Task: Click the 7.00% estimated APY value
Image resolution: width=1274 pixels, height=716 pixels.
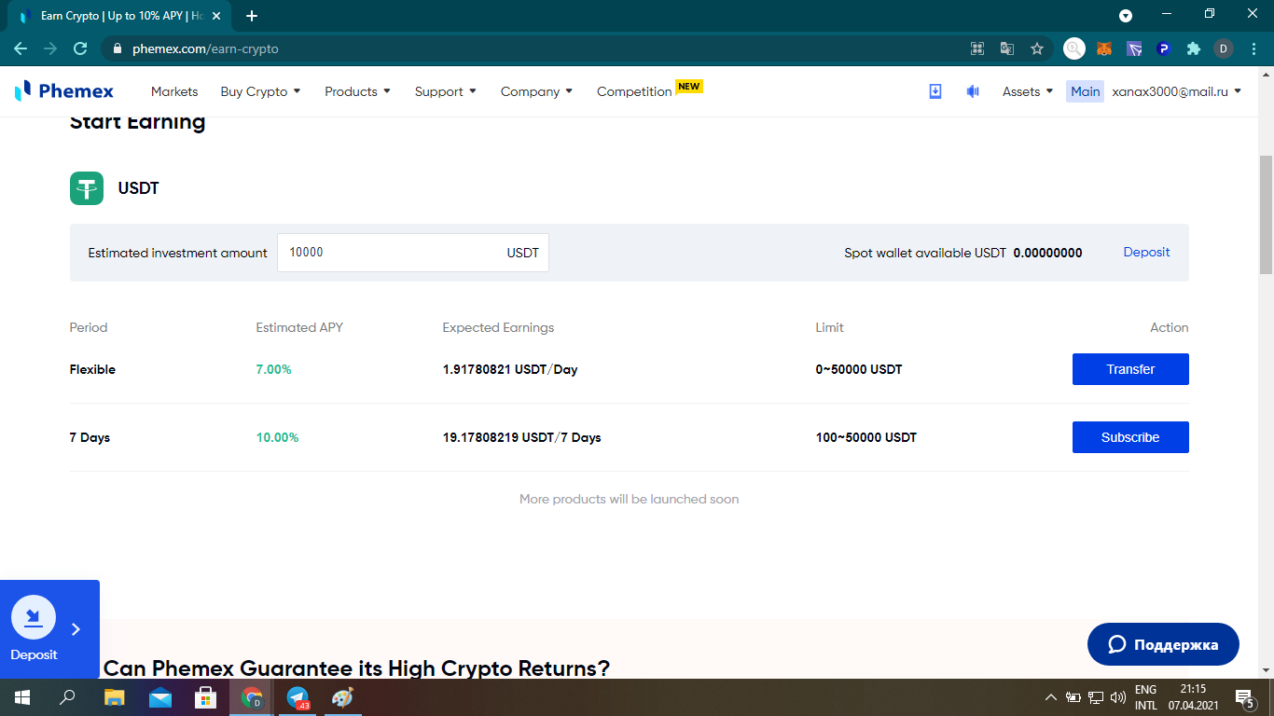Action: pyautogui.click(x=274, y=369)
